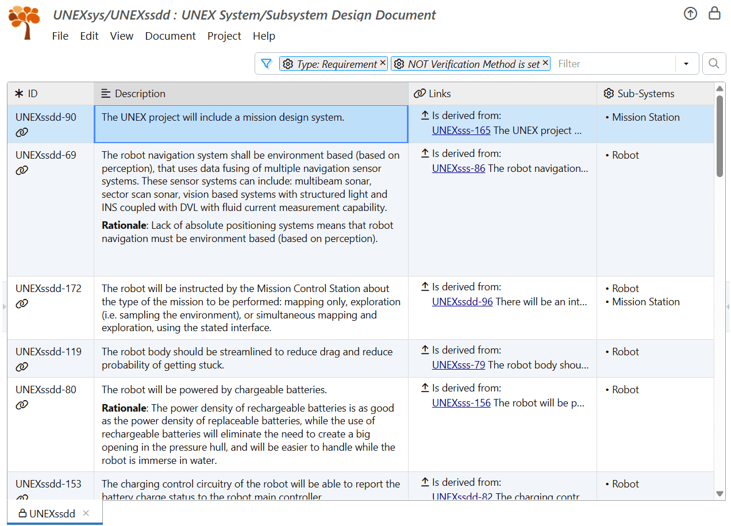Click the chain icon beside UNEXssdd-80
Viewport: 731px width, 526px height.
coord(22,404)
